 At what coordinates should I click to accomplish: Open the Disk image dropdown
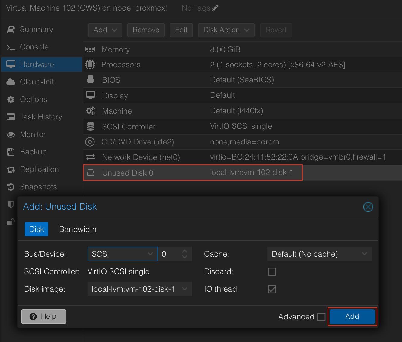139,289
